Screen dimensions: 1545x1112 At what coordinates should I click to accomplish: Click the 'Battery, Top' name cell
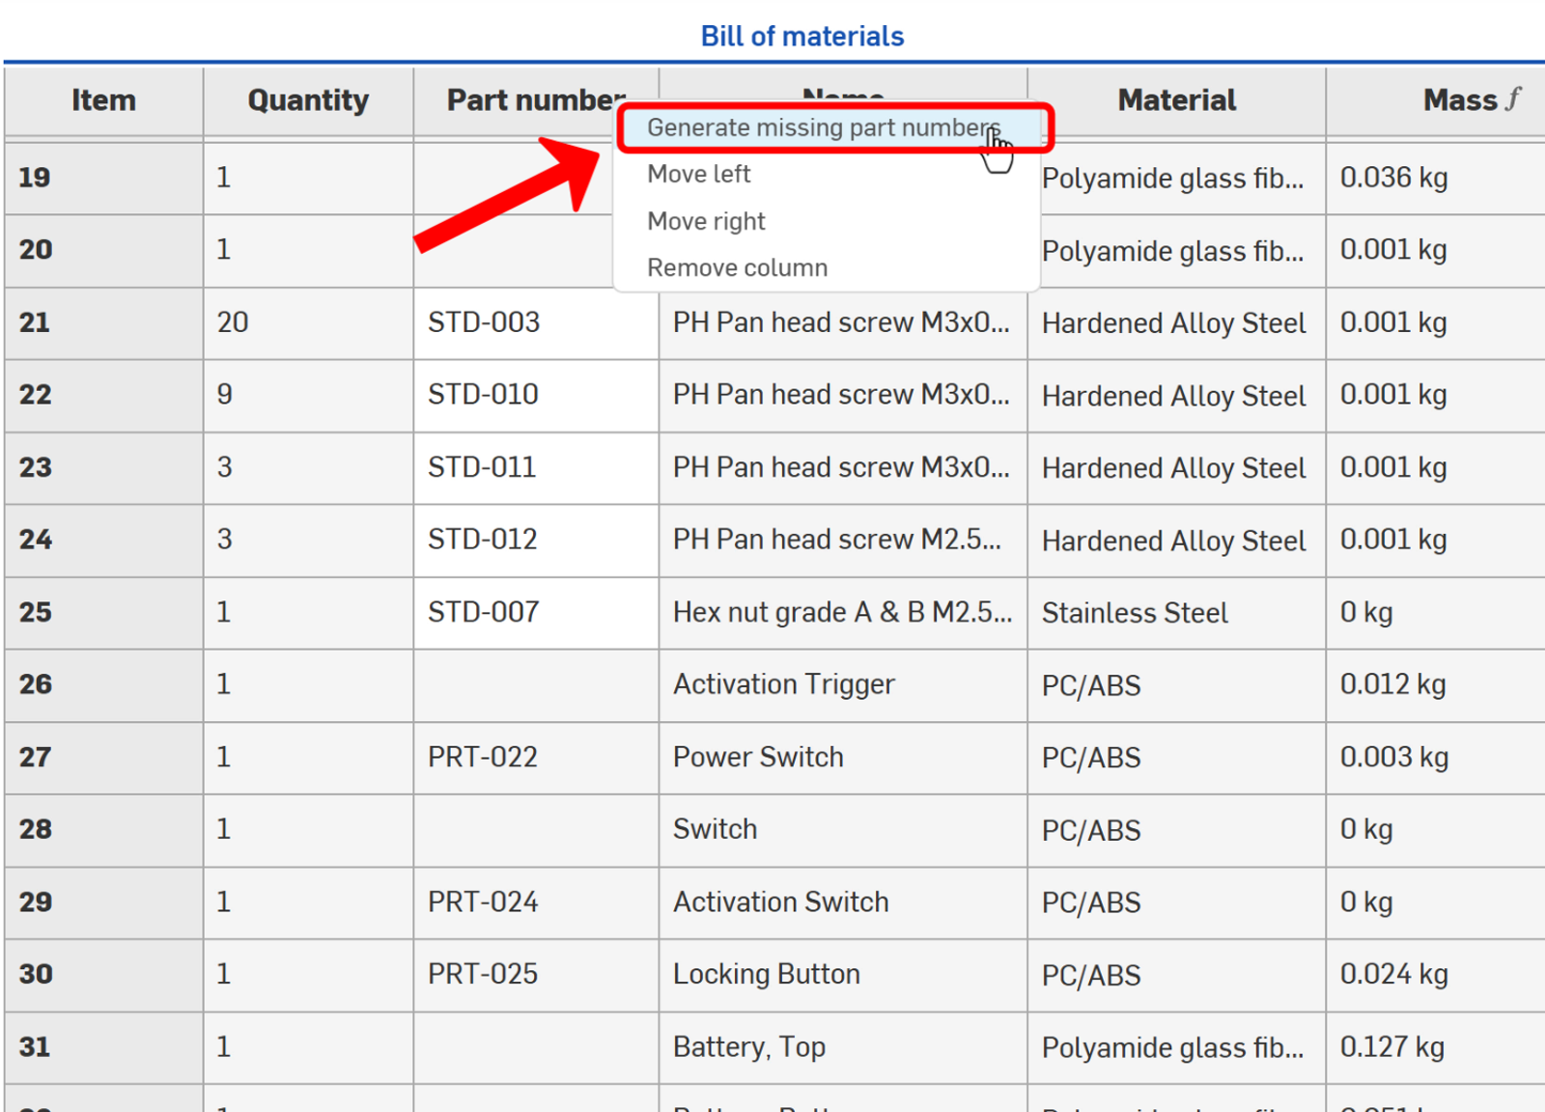pyautogui.click(x=748, y=1046)
